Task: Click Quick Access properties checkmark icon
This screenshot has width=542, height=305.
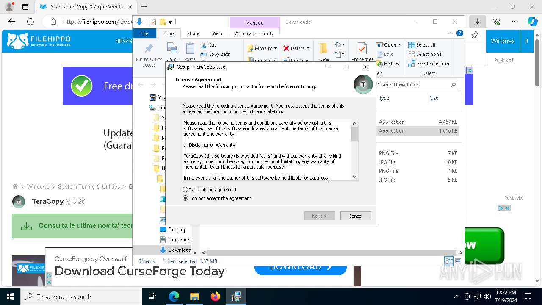Action: click(x=153, y=22)
